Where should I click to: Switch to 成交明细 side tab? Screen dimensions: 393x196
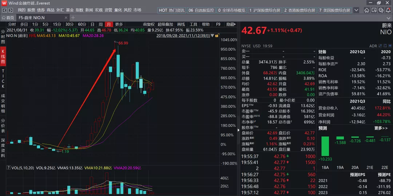coord(3,103)
